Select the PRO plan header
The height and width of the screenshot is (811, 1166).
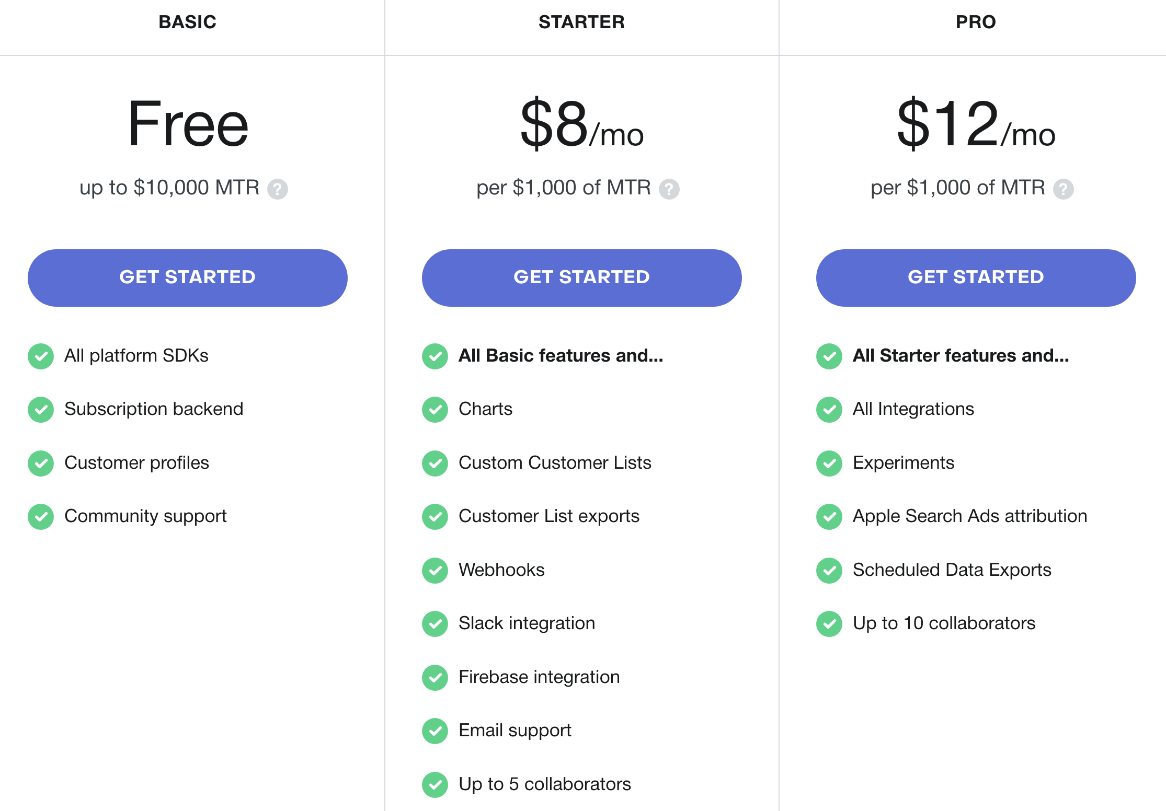976,22
